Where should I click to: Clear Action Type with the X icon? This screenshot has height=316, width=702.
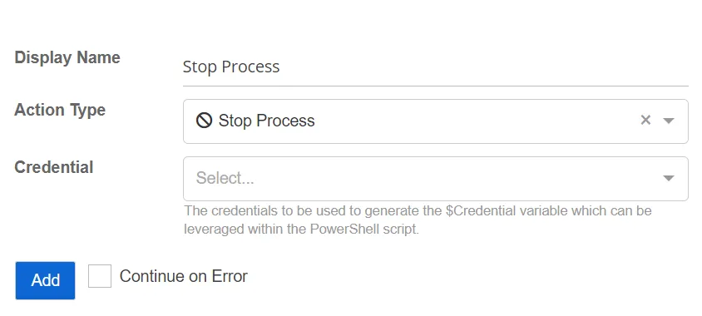[x=645, y=120]
